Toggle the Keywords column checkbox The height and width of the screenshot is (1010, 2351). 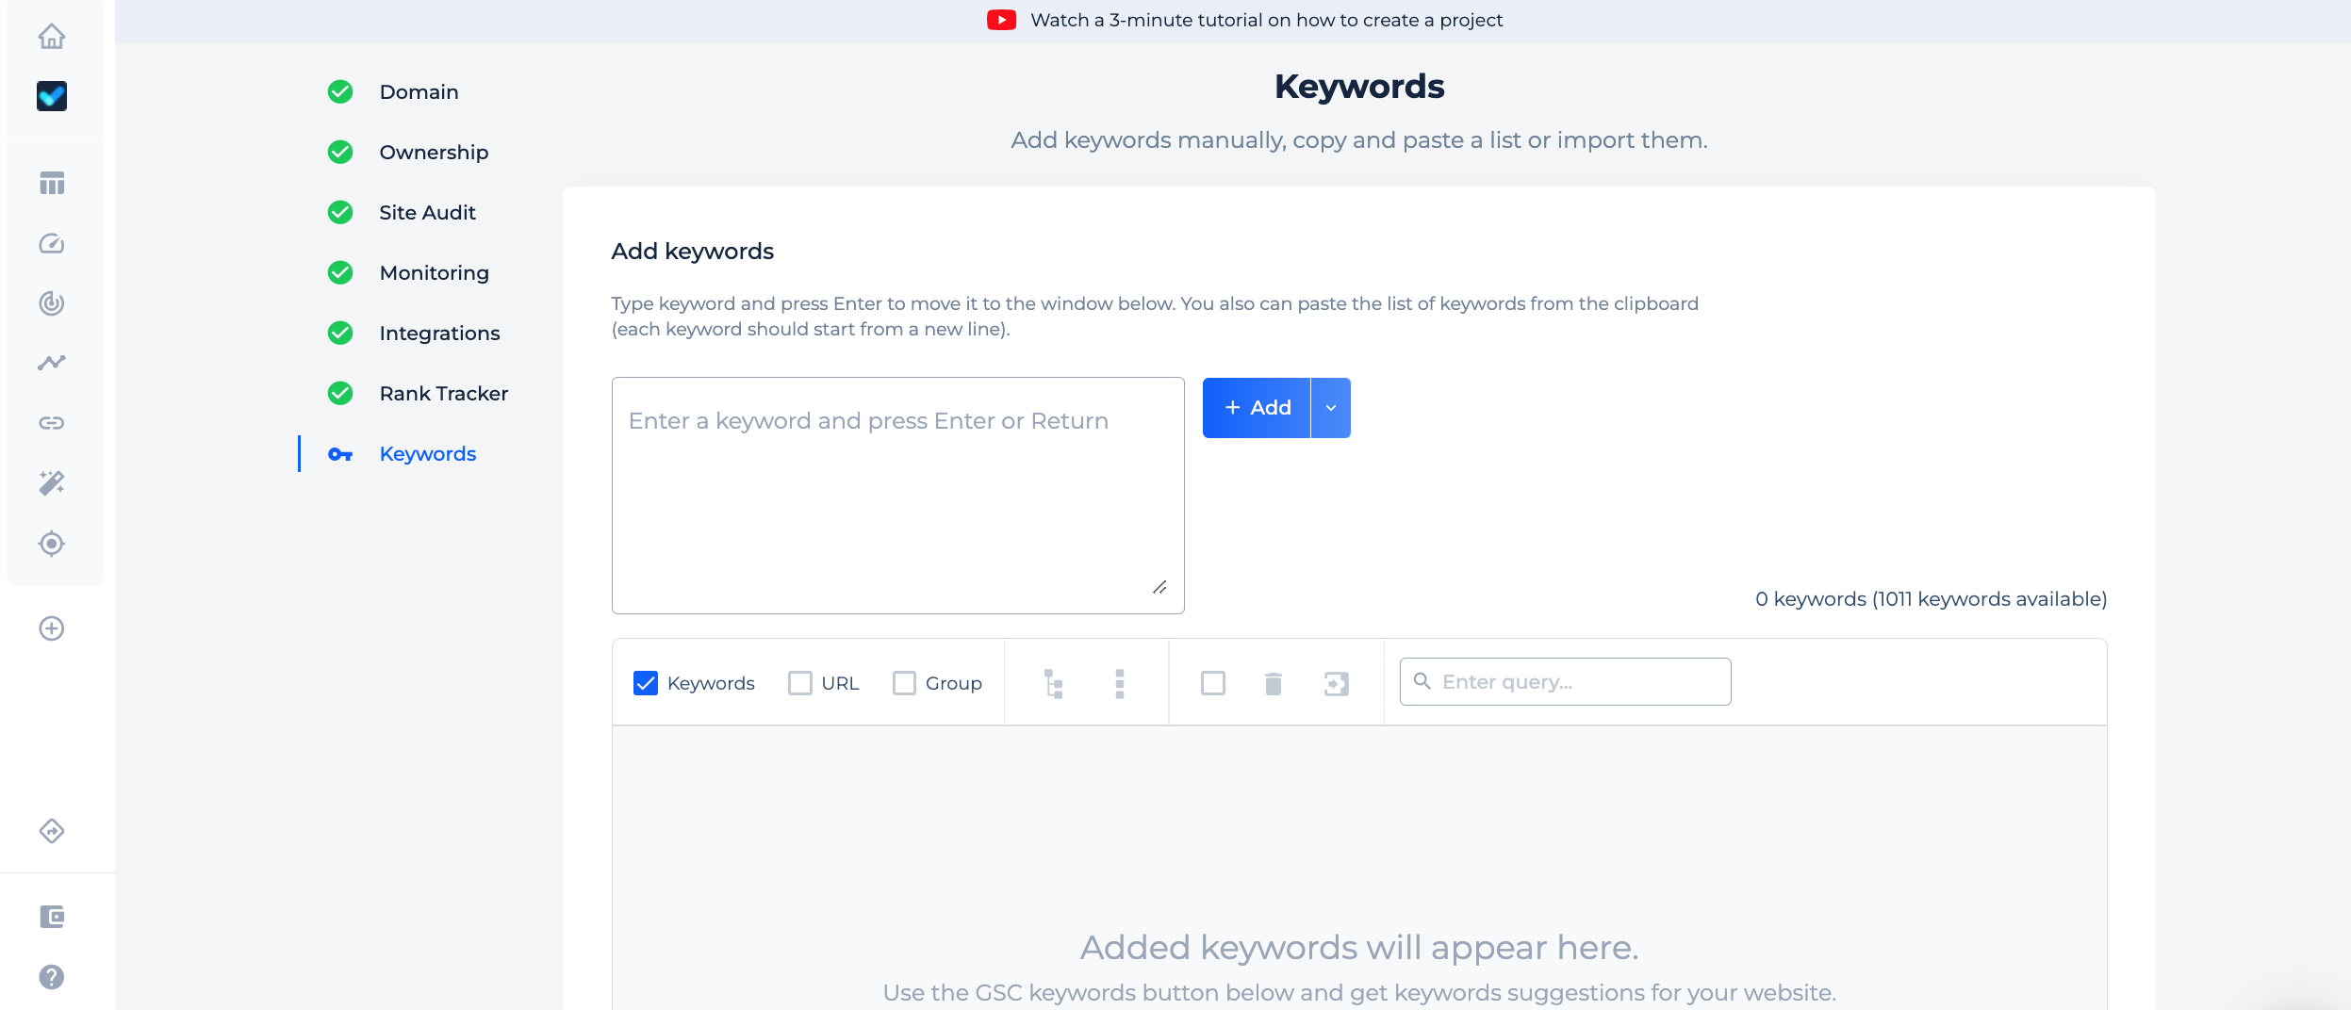click(x=646, y=683)
